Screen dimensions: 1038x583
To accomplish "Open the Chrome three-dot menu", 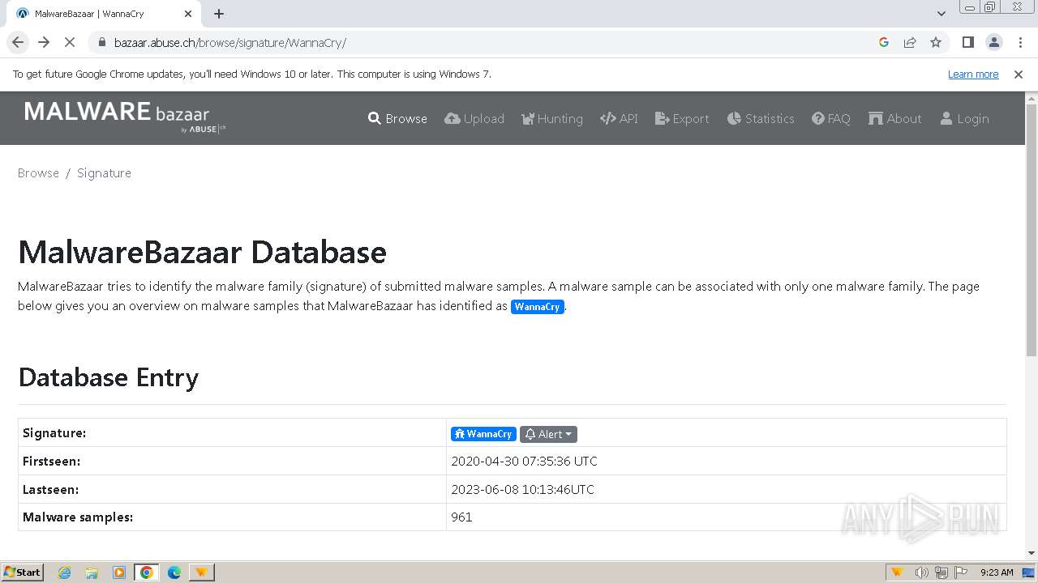I will [x=1020, y=42].
